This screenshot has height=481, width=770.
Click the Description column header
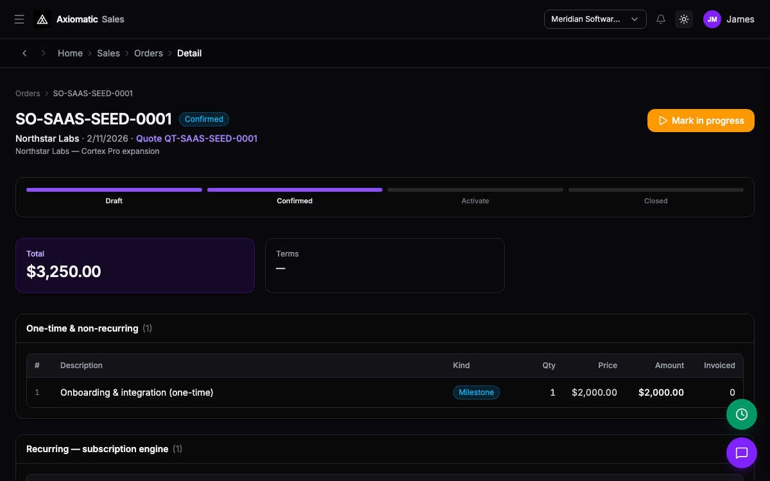81,366
